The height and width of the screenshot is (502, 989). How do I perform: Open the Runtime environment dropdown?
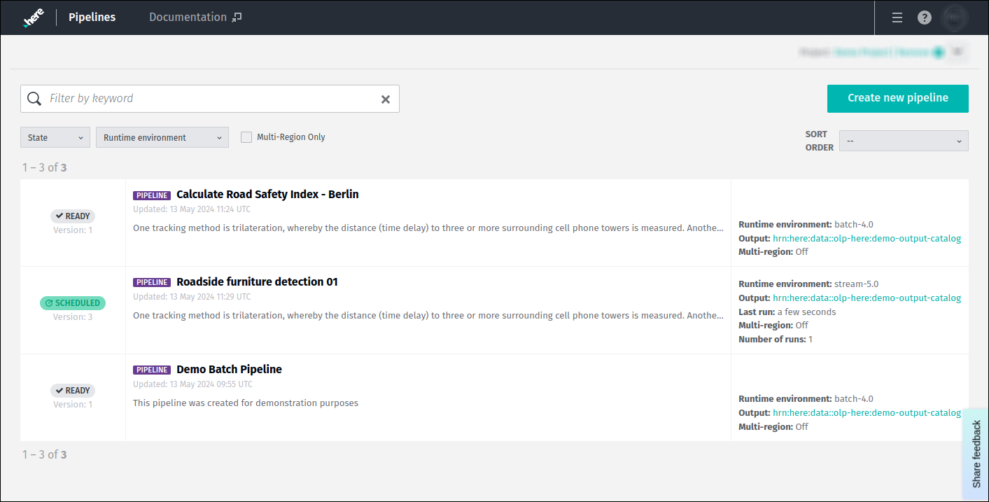[162, 137]
